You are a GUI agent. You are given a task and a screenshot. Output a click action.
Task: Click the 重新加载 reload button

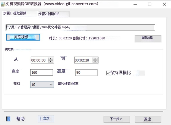point(148,38)
